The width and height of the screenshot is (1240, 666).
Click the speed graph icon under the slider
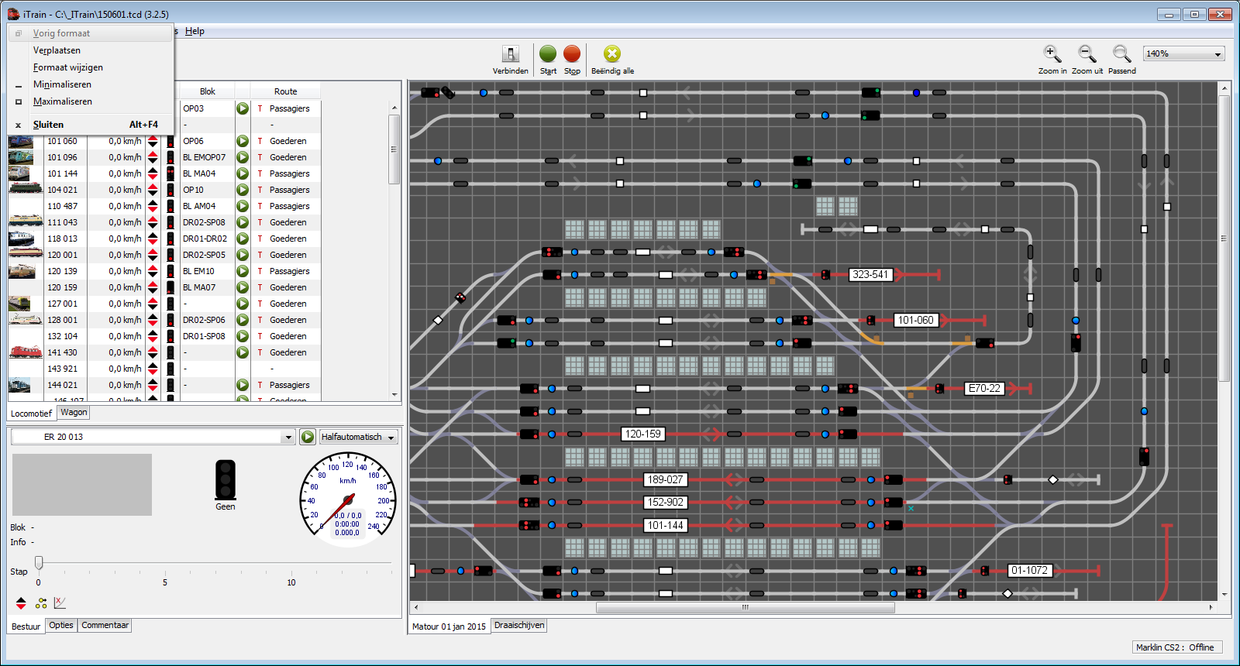(x=60, y=602)
